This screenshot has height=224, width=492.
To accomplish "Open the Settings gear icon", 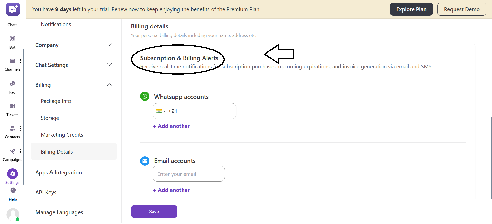I will click(13, 174).
